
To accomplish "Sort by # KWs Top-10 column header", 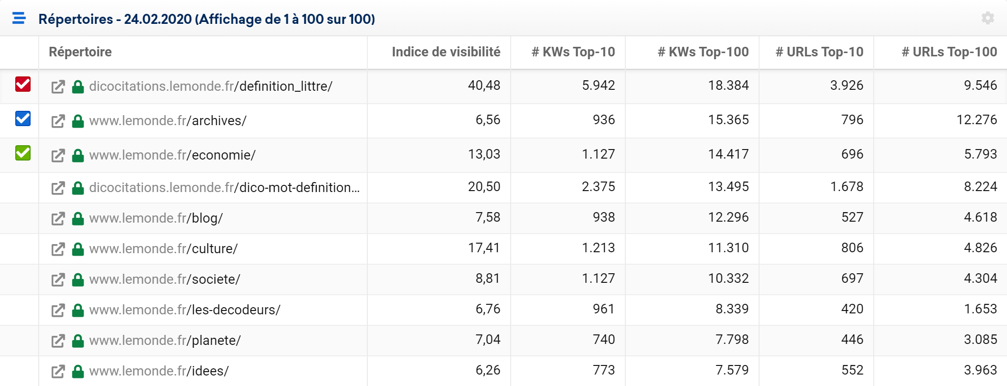I will (573, 52).
